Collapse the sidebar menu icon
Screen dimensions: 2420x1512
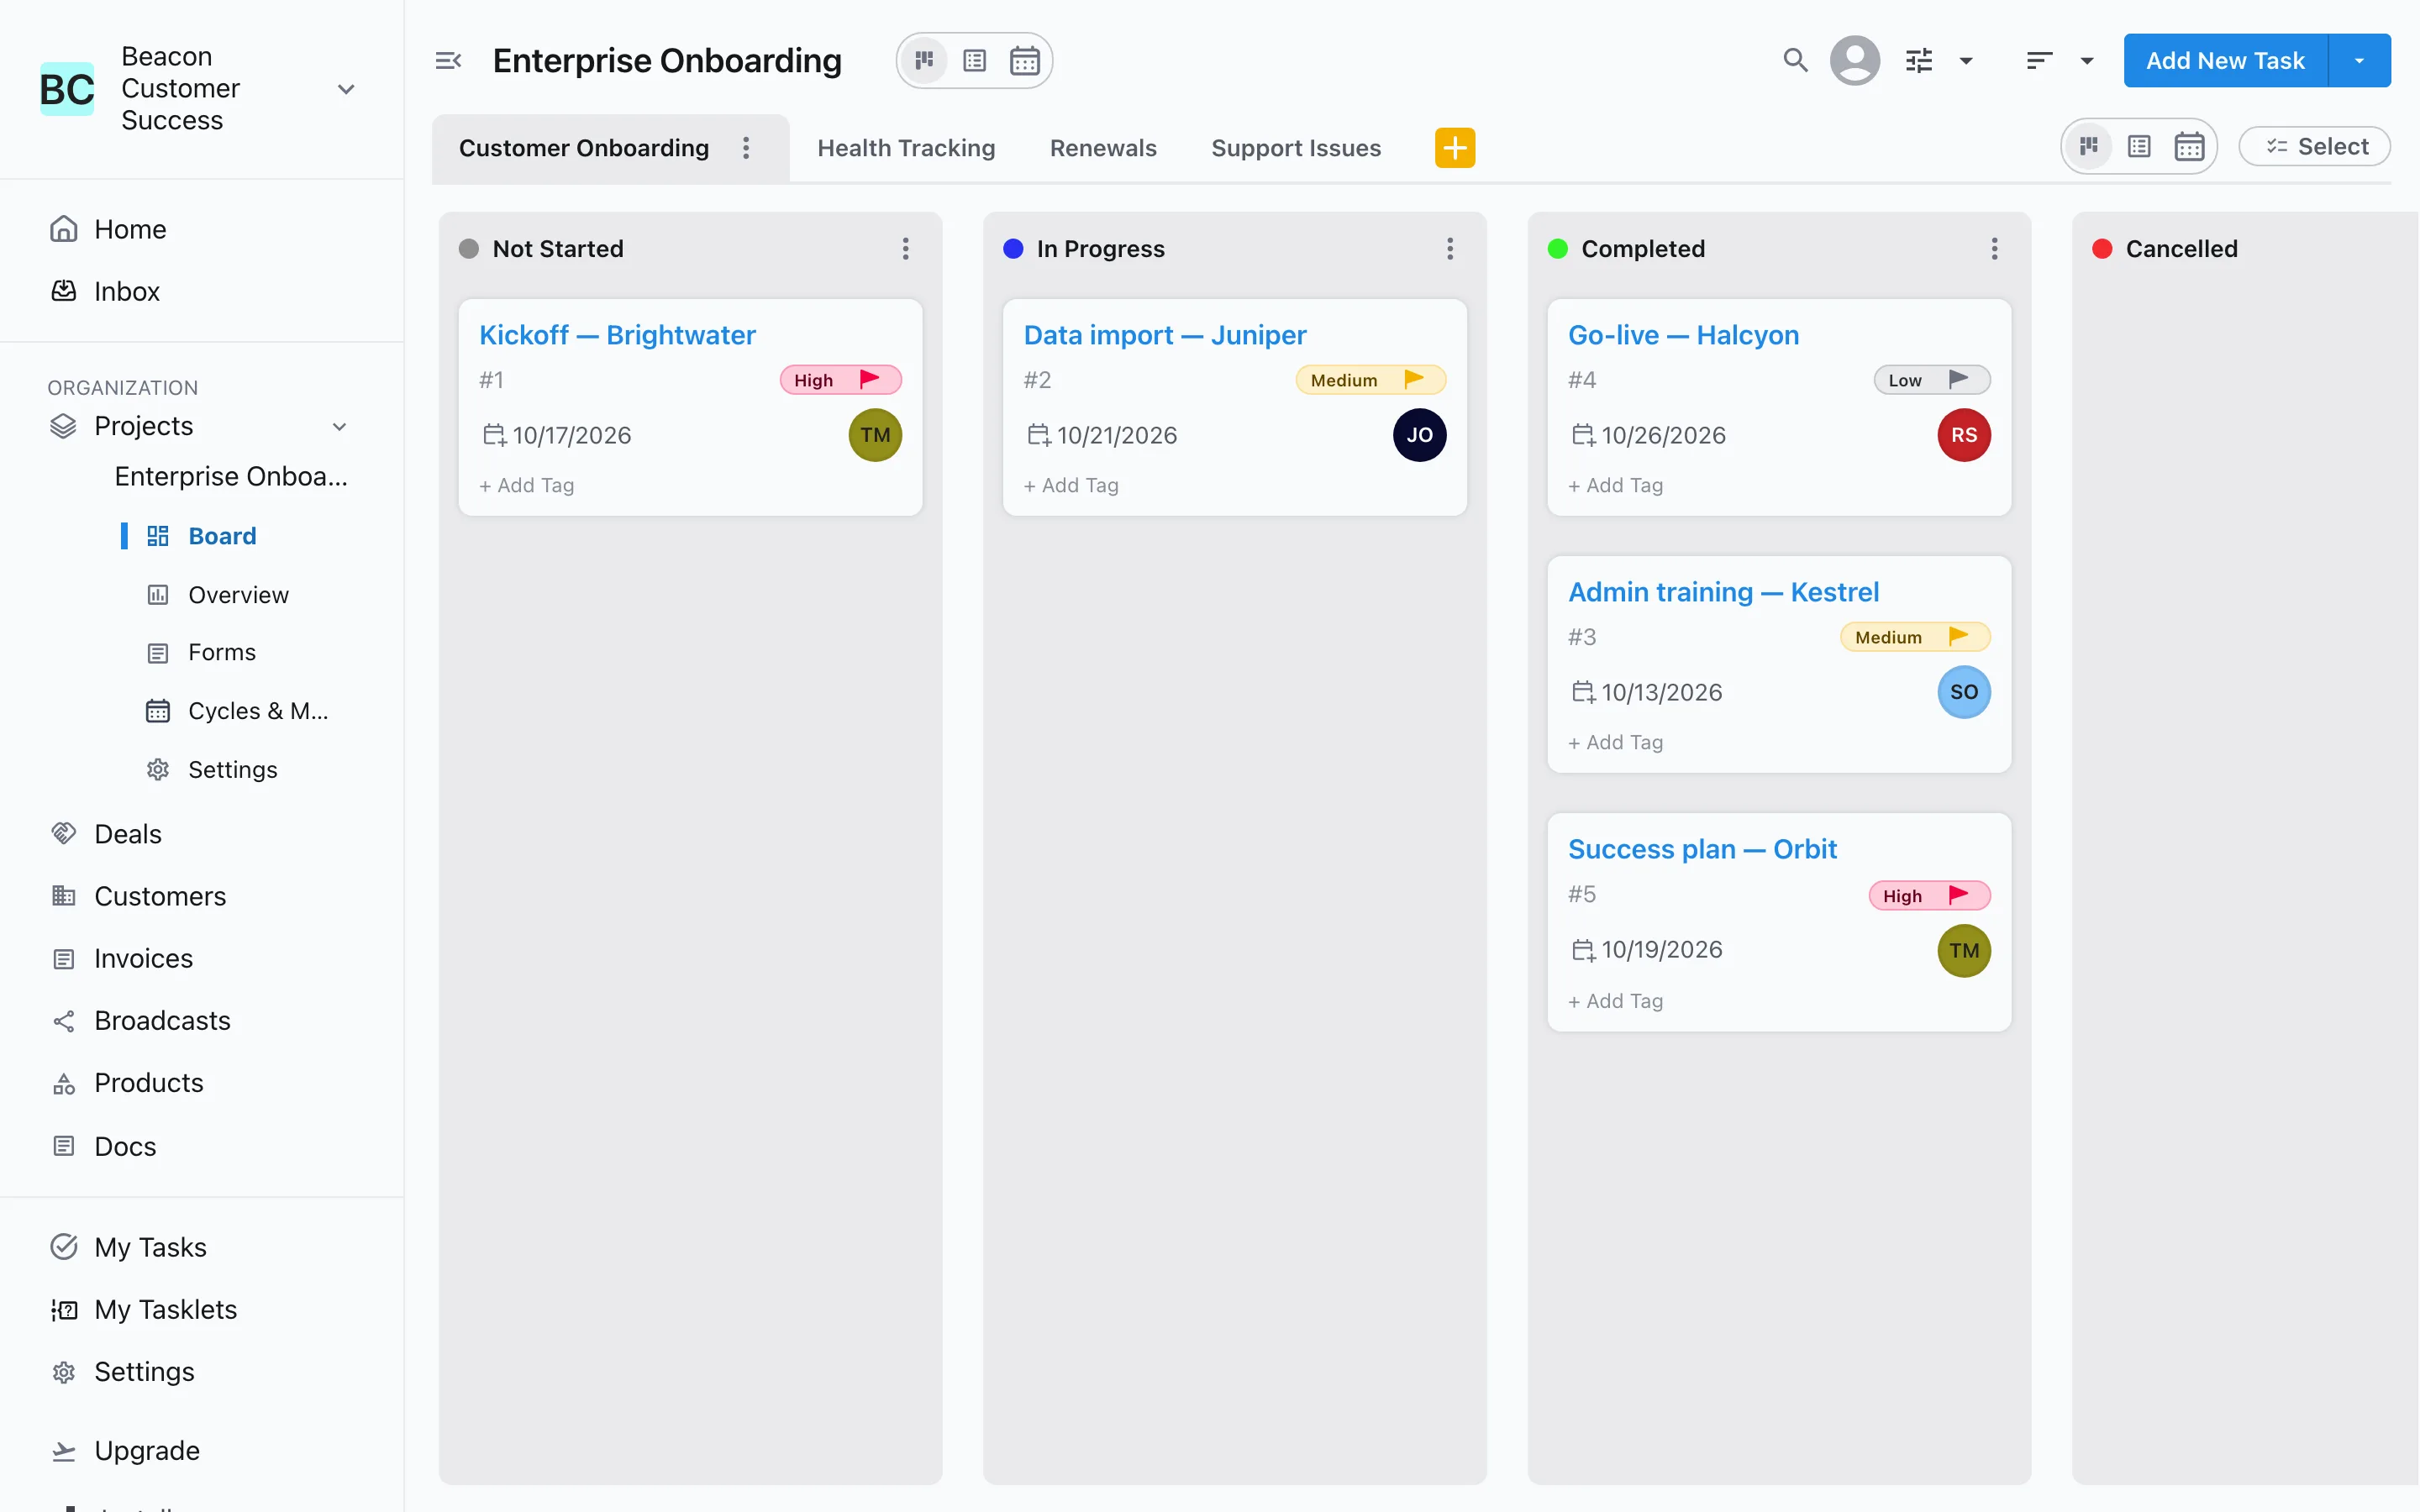pyautogui.click(x=448, y=61)
